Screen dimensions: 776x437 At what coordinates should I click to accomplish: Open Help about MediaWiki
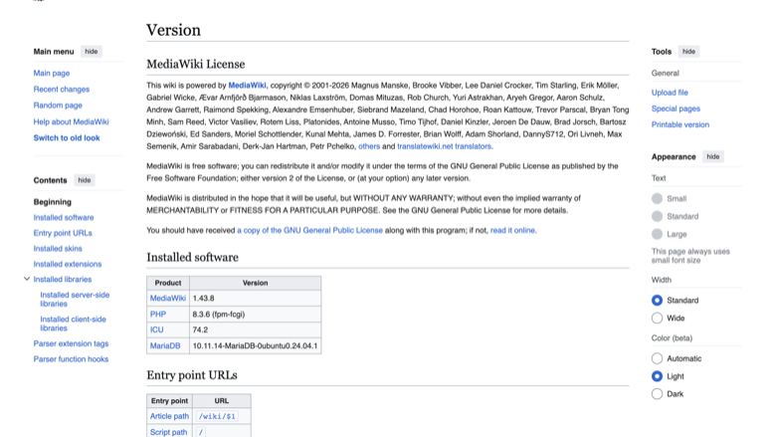(x=71, y=121)
